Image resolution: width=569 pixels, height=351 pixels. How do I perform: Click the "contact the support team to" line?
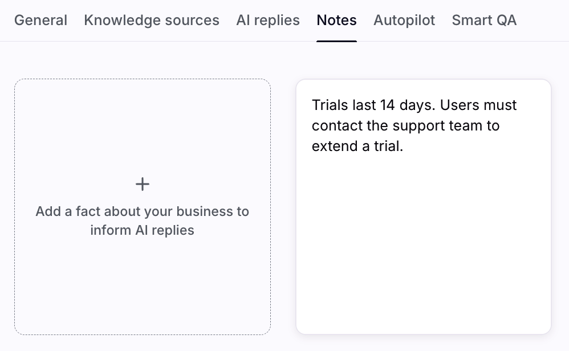(x=405, y=125)
